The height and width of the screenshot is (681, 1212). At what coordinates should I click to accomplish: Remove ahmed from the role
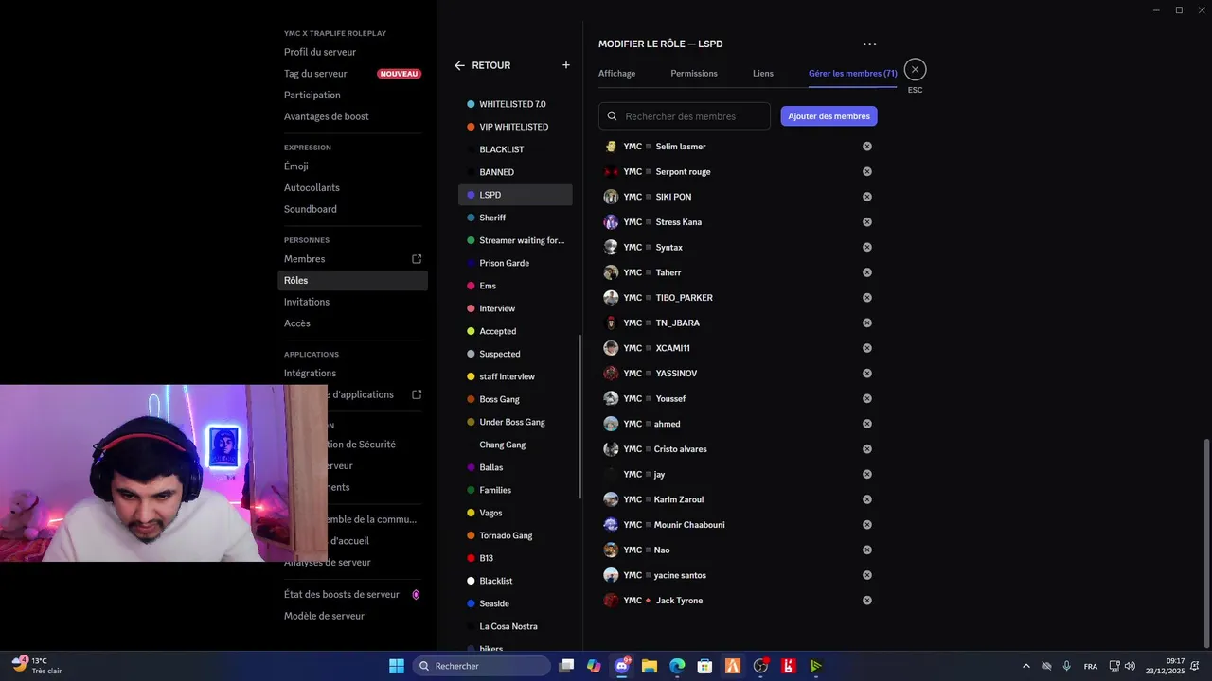click(866, 424)
